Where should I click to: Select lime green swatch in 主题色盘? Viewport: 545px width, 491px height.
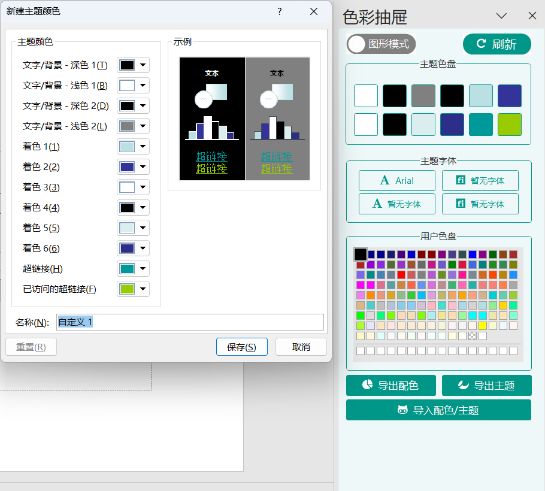click(x=510, y=125)
